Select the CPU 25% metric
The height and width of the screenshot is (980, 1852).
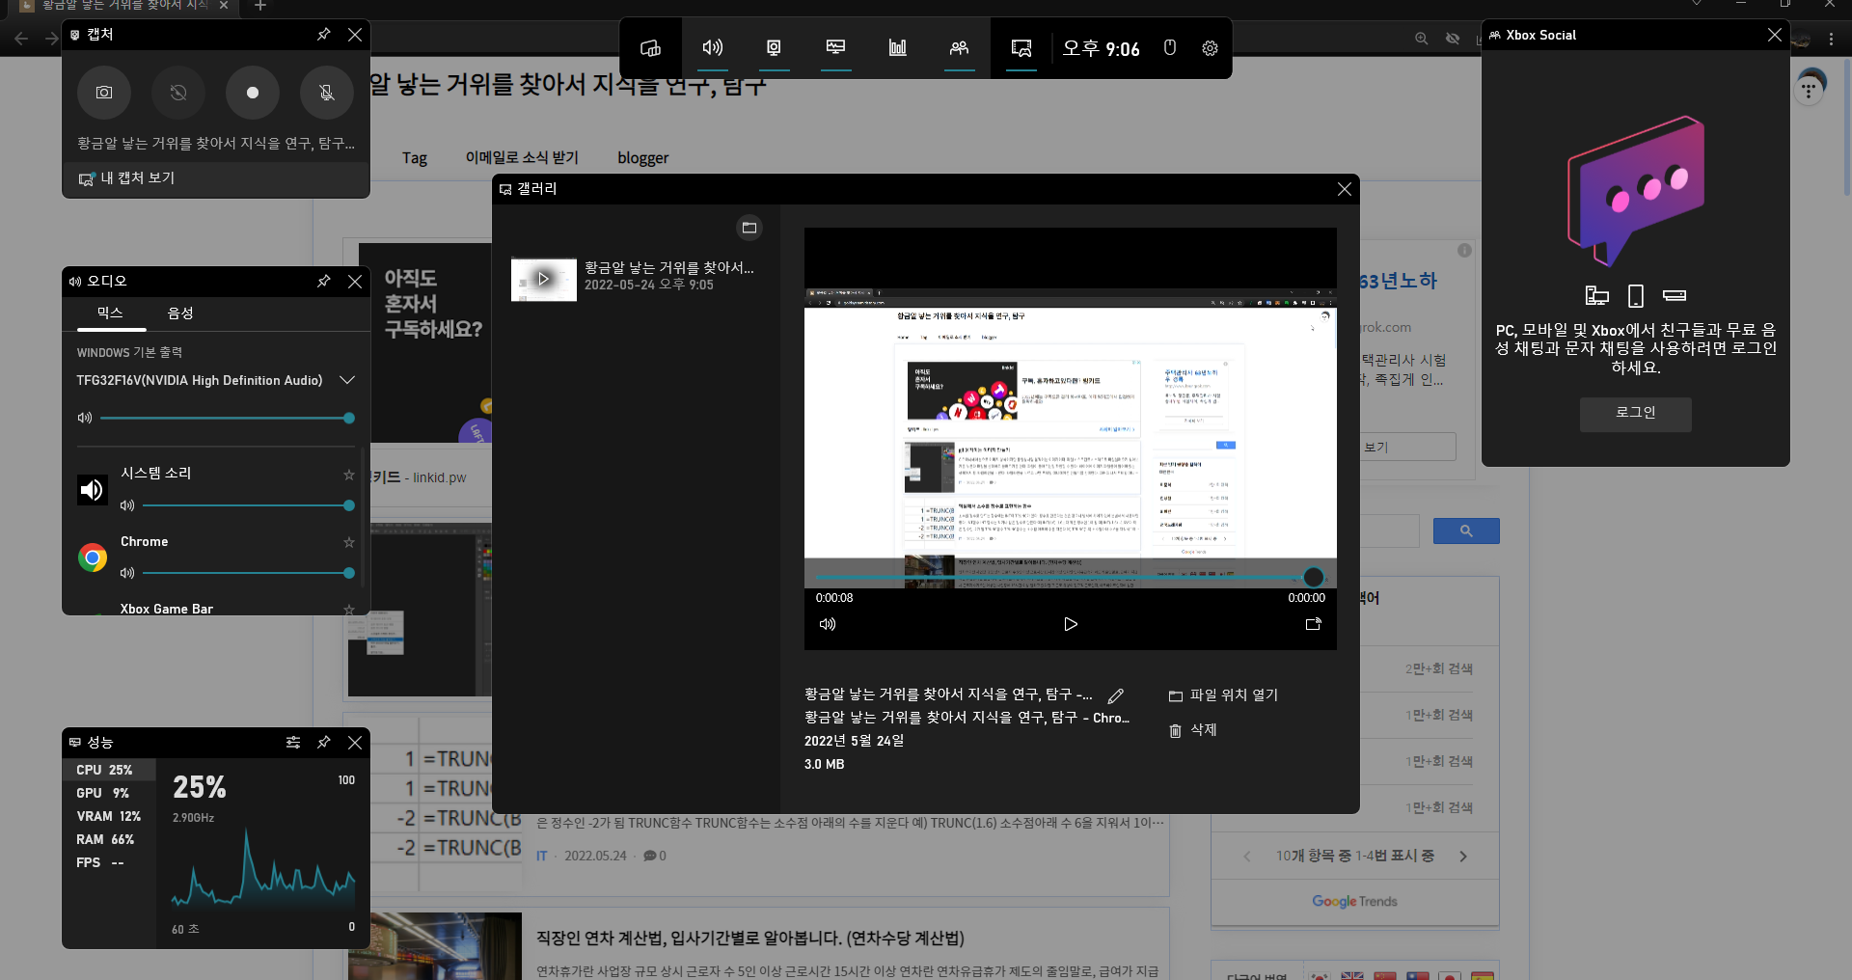coord(109,770)
